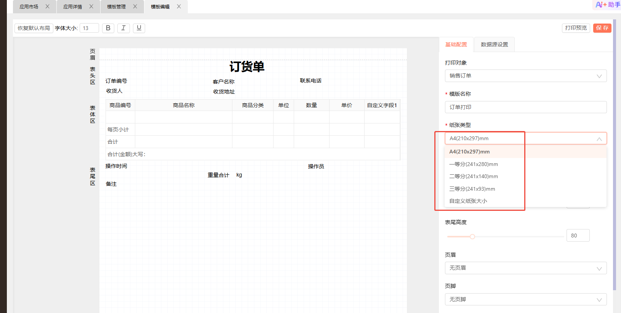The height and width of the screenshot is (313, 621).
Task: Click the 自定义字段1 column header
Action: click(x=382, y=105)
